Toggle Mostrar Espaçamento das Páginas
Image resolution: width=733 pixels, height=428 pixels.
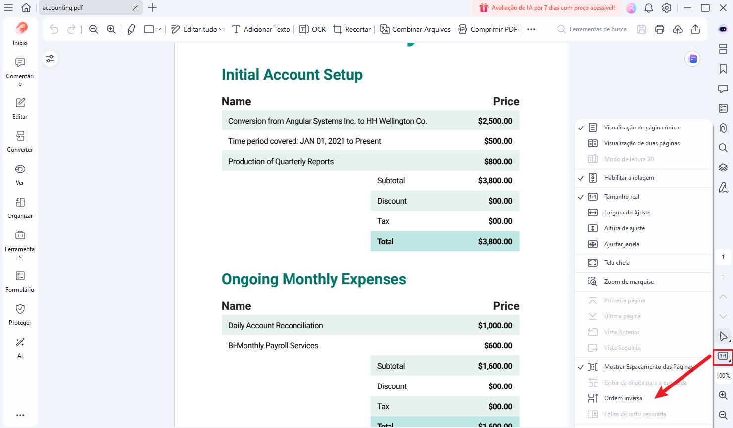647,367
